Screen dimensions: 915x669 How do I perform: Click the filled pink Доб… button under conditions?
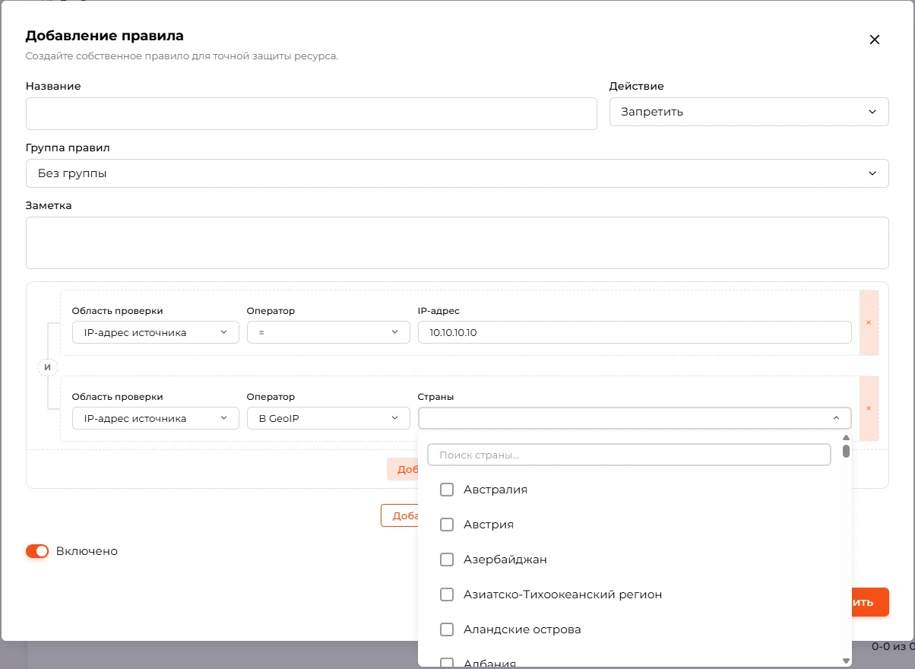403,469
